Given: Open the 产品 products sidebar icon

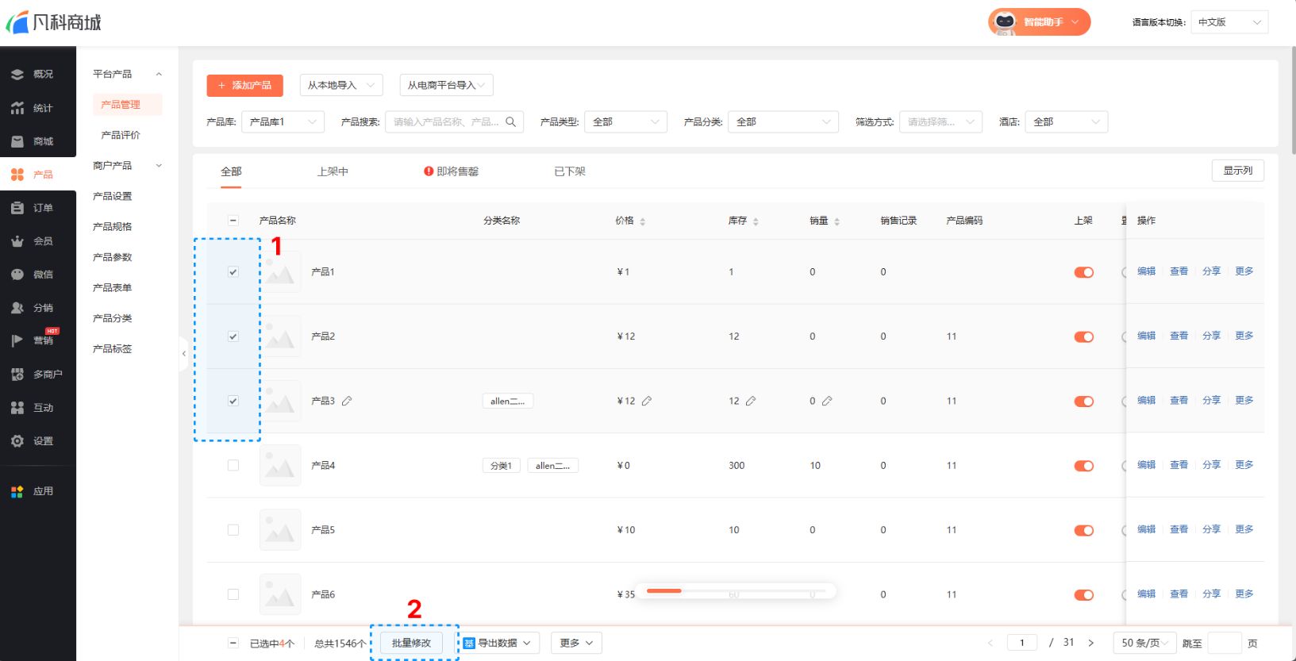Looking at the screenshot, I should tap(17, 175).
